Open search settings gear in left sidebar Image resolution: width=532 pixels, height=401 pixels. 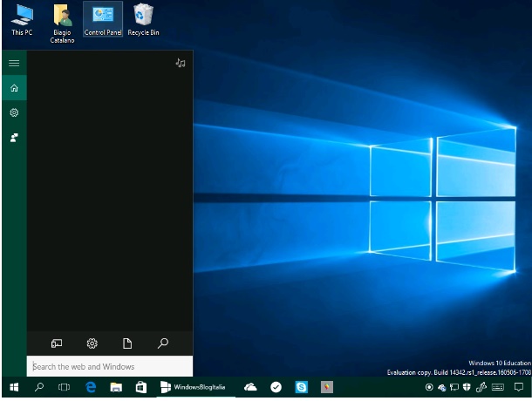click(14, 113)
